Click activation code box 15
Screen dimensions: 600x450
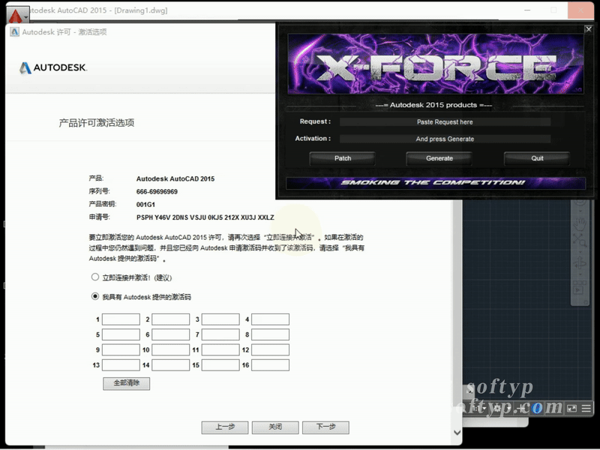pos(220,365)
